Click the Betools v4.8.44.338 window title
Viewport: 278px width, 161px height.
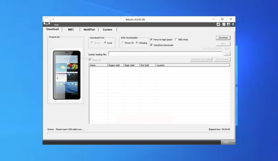point(135,20)
